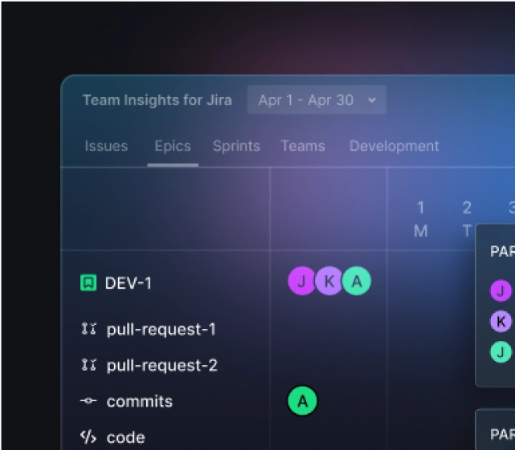Click the teal J avatar in participants panel
The image size is (515, 450).
(501, 352)
